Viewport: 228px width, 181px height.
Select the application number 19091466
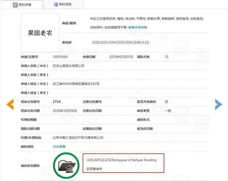(x=60, y=57)
